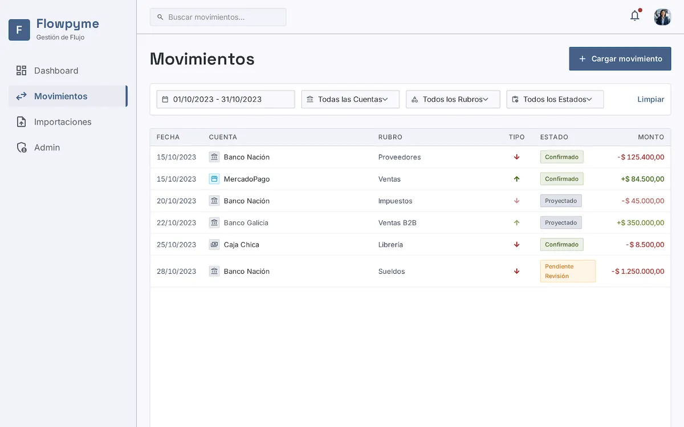This screenshot has width=684, height=427.
Task: Open the Todas las Cuentas dropdown
Action: pyautogui.click(x=351, y=99)
